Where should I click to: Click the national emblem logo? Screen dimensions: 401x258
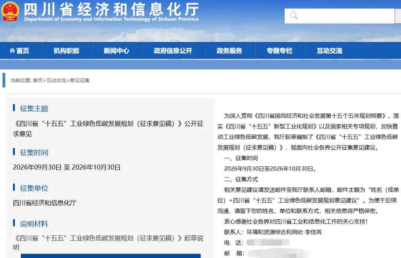10,12
